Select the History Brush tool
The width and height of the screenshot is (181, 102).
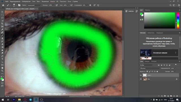2,41
